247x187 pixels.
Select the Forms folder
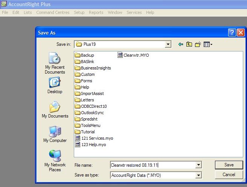[x=84, y=81]
